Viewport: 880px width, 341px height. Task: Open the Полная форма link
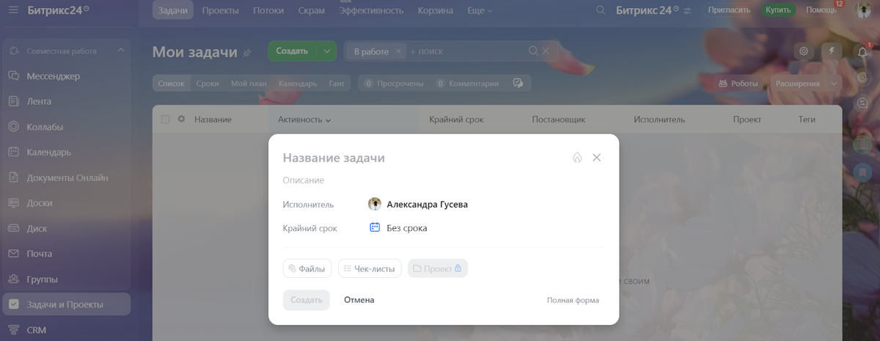point(573,300)
